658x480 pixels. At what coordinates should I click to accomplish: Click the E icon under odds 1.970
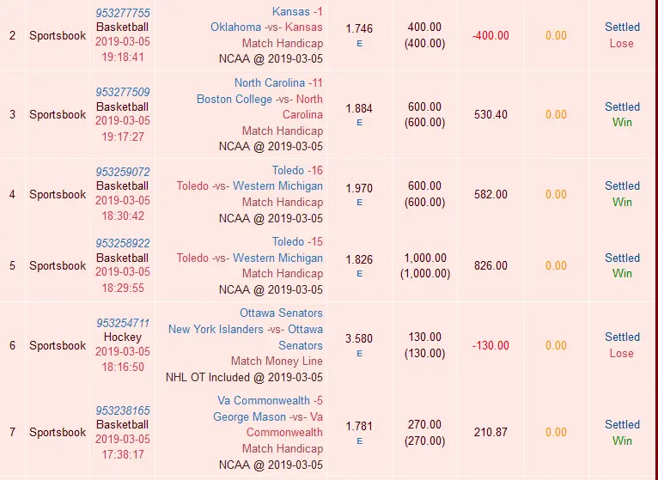point(359,202)
